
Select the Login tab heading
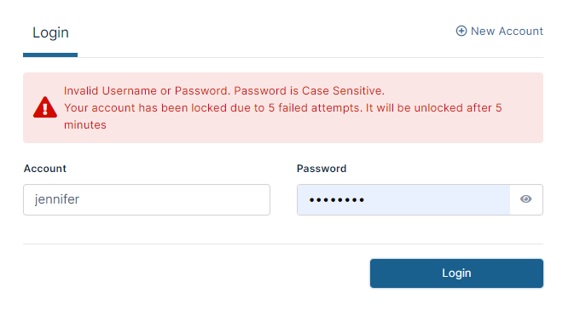point(50,33)
